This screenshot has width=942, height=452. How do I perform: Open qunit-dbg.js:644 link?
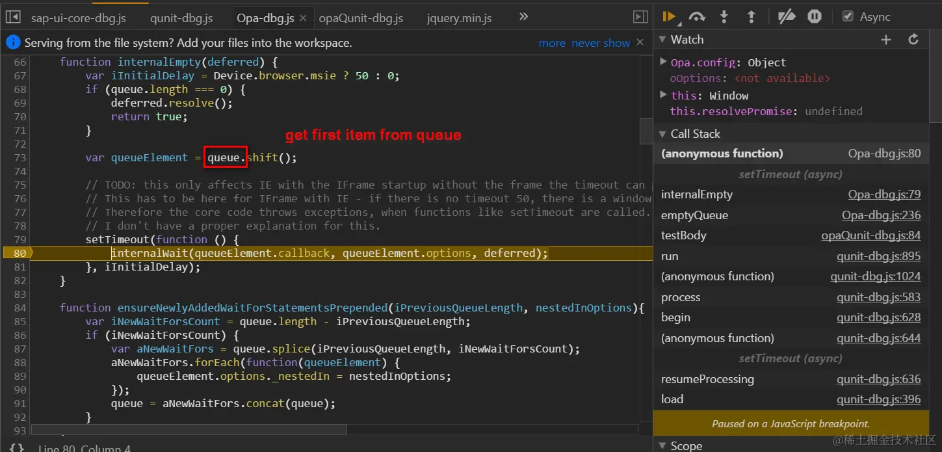[878, 338]
